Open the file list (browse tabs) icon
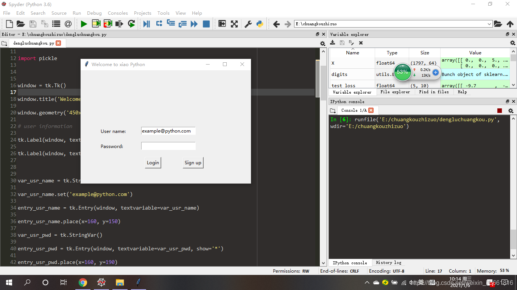Screen dimensions: 517x290 pos(56,24)
